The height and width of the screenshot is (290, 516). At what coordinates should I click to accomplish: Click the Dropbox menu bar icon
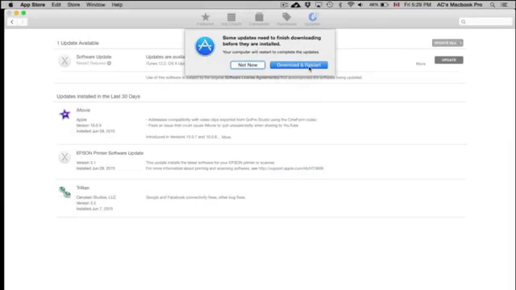(x=308, y=5)
